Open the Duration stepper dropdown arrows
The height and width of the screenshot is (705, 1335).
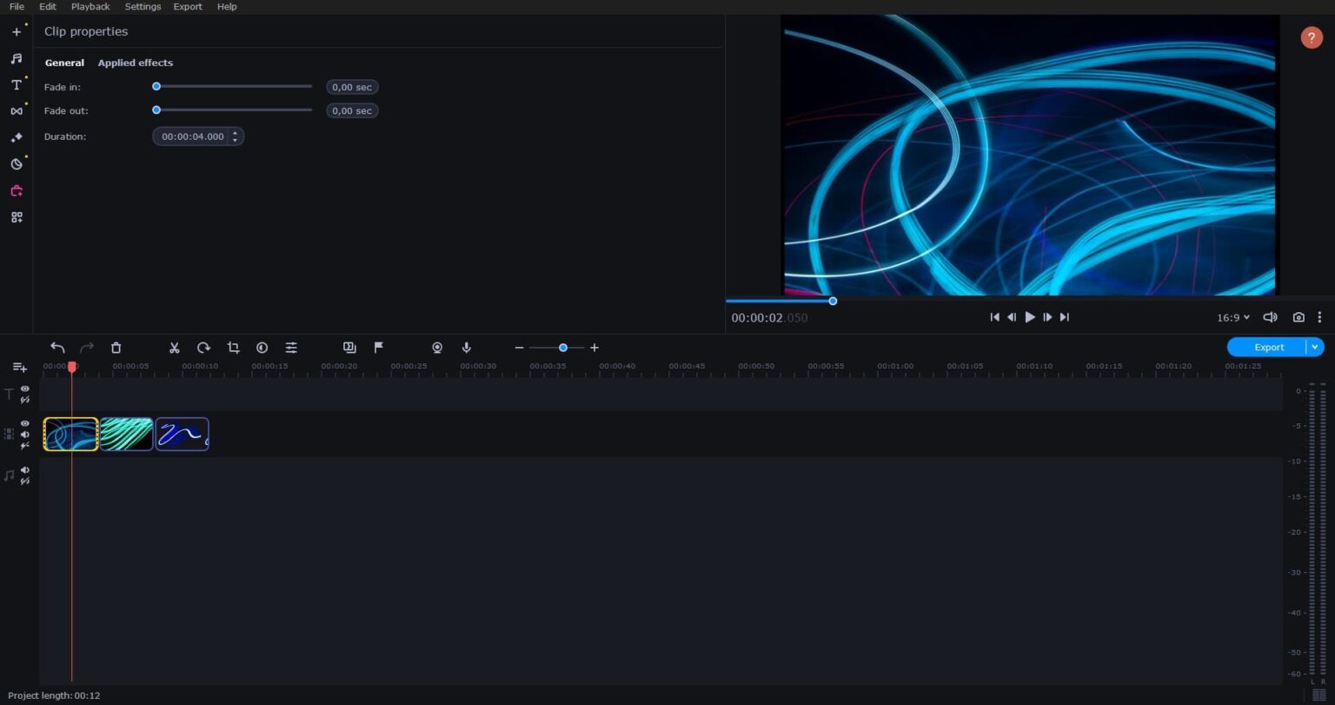234,136
